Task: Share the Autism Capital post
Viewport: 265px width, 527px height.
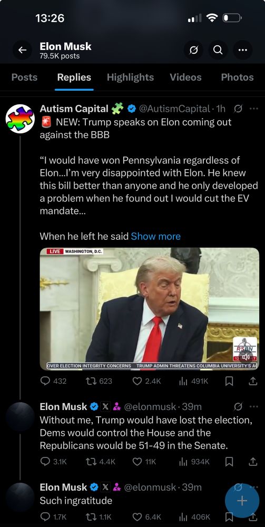Action: (253, 381)
